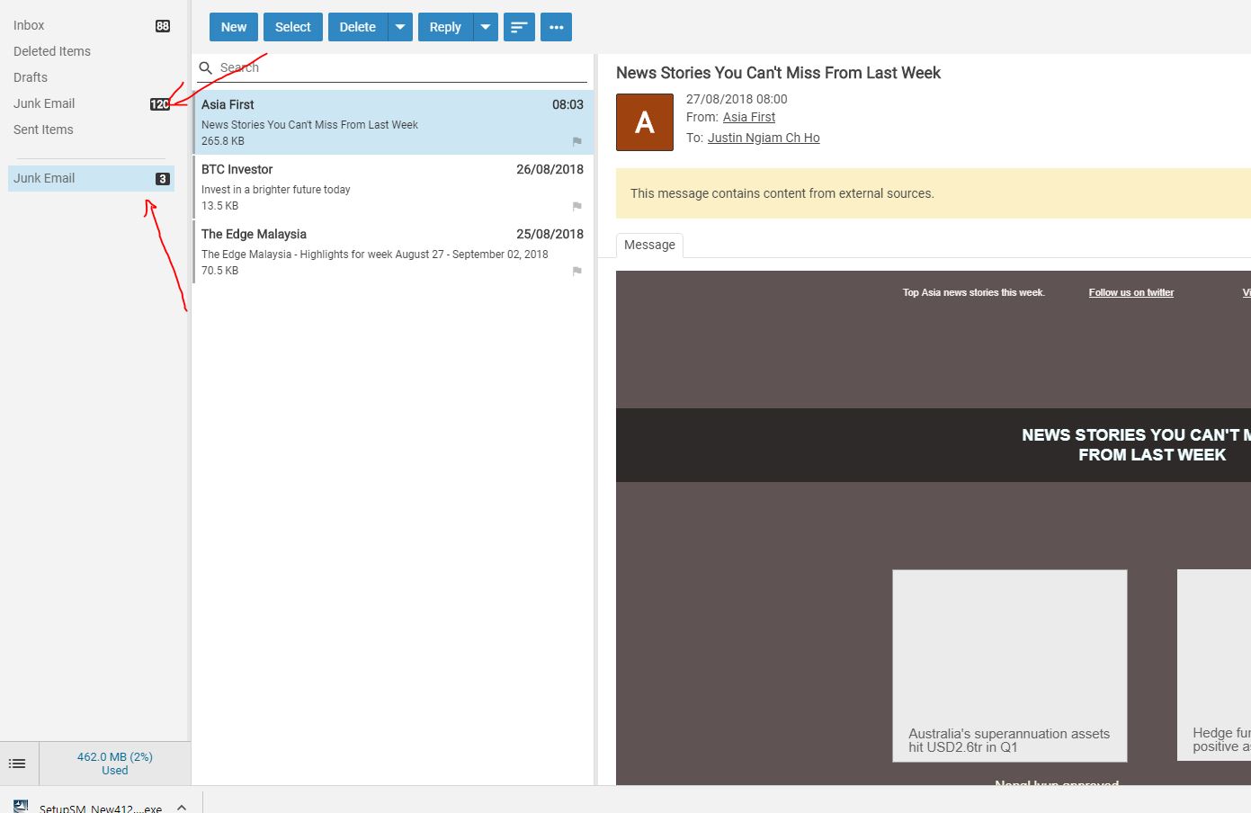The height and width of the screenshot is (813, 1251).
Task: Open the Inbox folder
Action: pyautogui.click(x=29, y=25)
